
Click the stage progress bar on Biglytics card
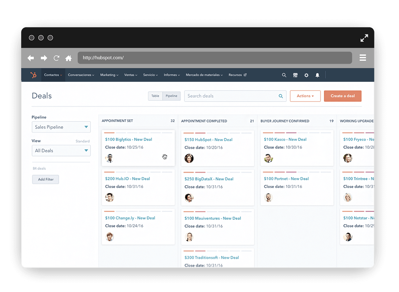138,133
